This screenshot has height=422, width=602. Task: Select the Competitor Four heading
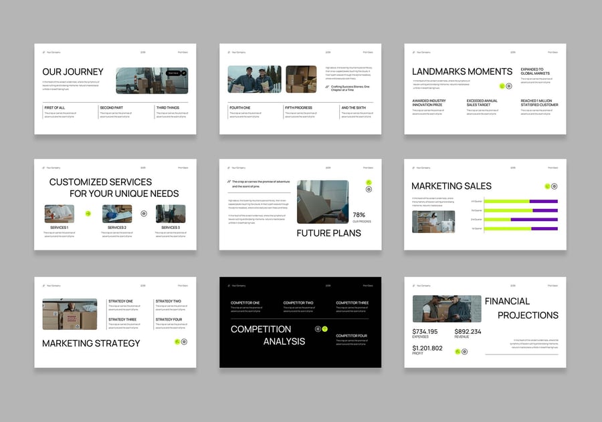(x=351, y=336)
